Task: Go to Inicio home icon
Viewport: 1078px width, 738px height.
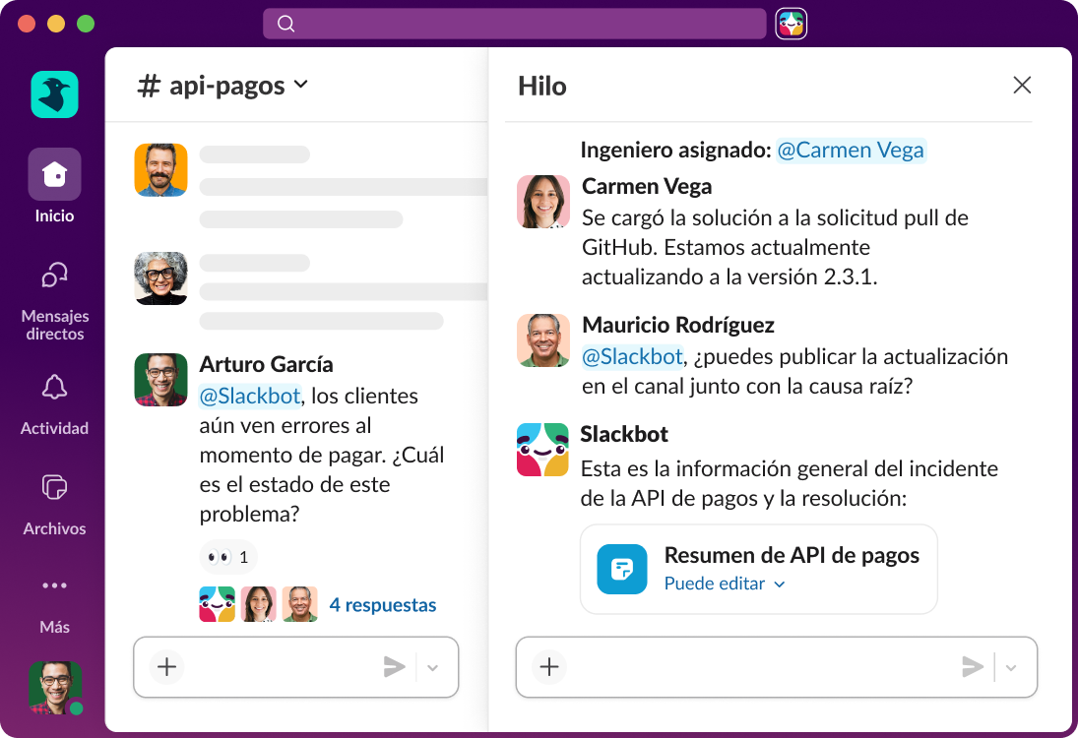Action: click(54, 174)
